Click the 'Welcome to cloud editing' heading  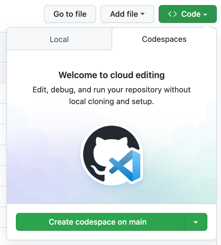click(x=112, y=75)
